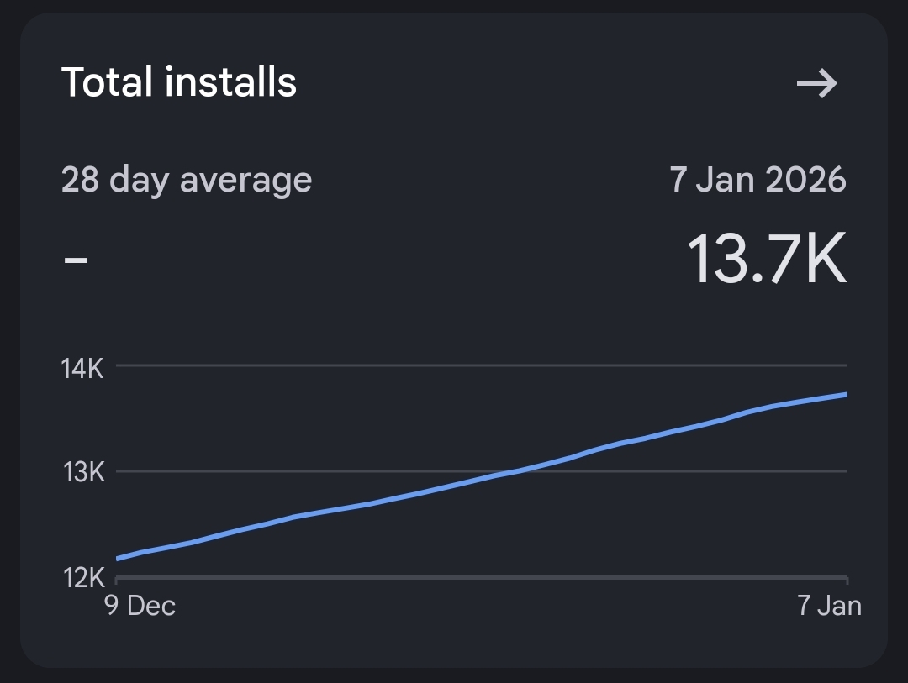Select the blue line's starting point at left

[118, 558]
